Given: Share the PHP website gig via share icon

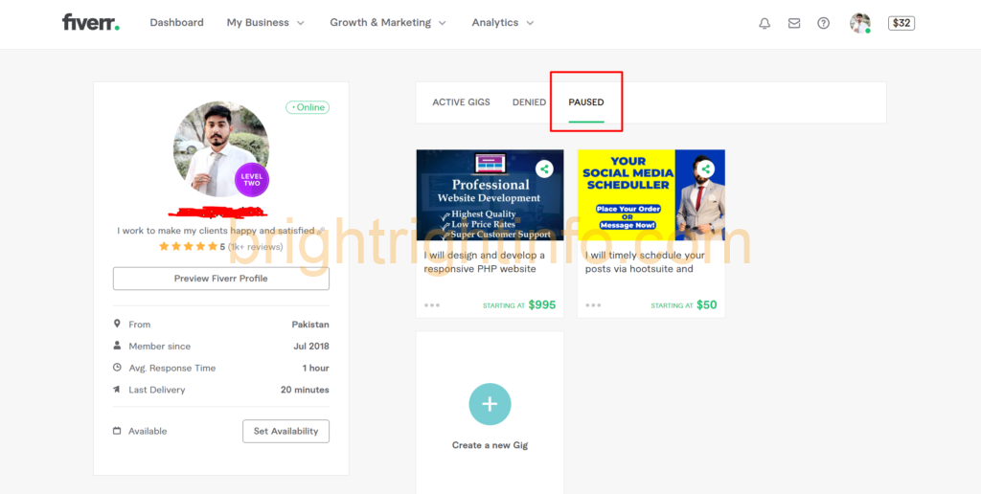Looking at the screenshot, I should 544,168.
